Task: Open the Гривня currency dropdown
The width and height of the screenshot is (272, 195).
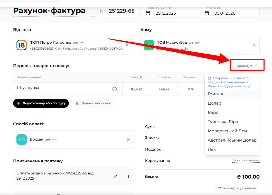Action: pos(247,66)
